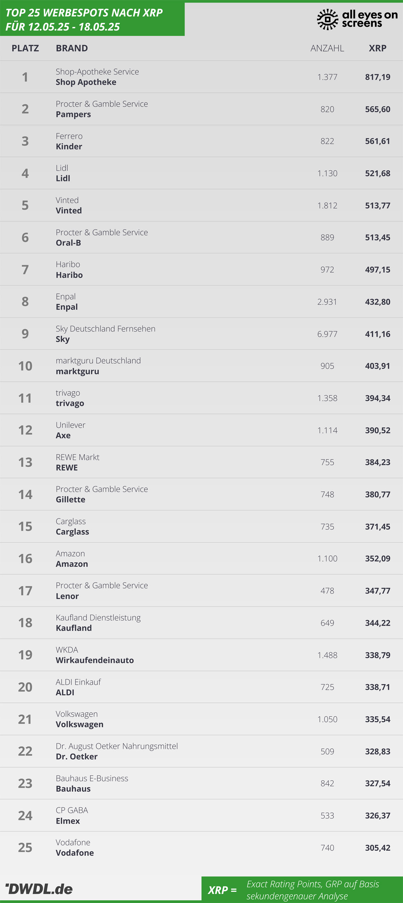Viewport: 403px width, 903px height.
Task: Click the marktguru brand entry
Action: point(98,366)
